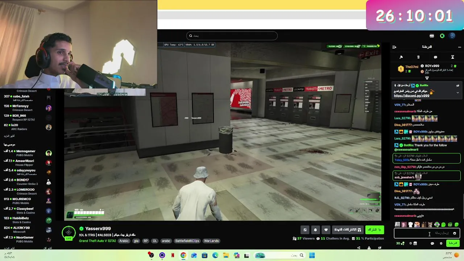Open the channel points balance 30

point(400,244)
